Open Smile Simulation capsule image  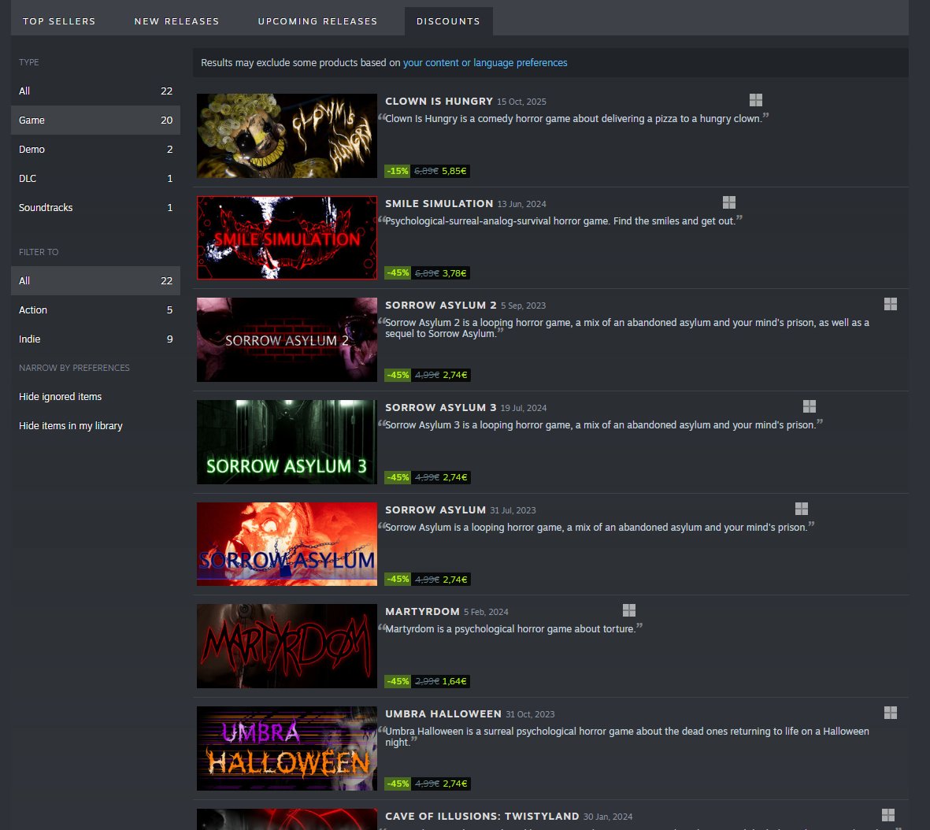(287, 238)
